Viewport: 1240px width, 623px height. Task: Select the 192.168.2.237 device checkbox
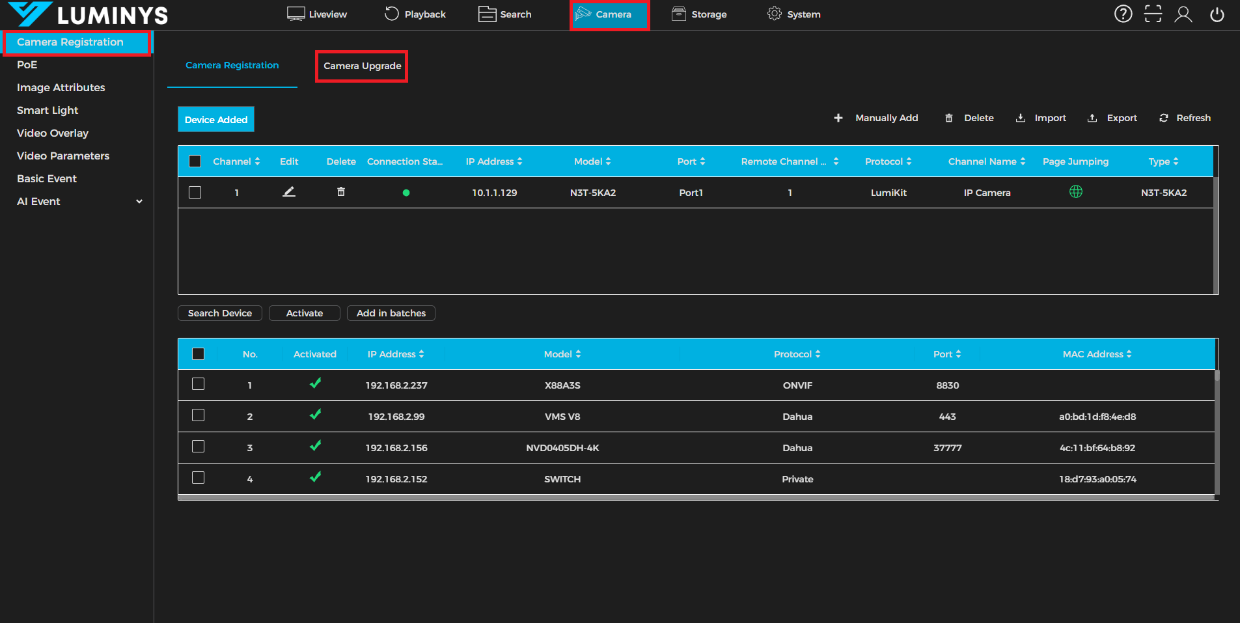click(199, 384)
